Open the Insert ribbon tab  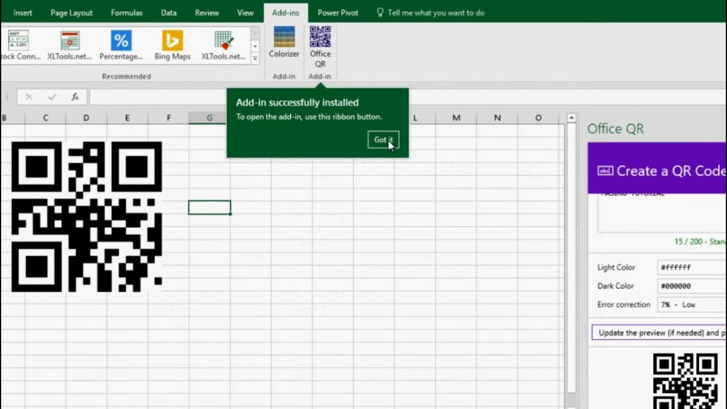click(23, 12)
